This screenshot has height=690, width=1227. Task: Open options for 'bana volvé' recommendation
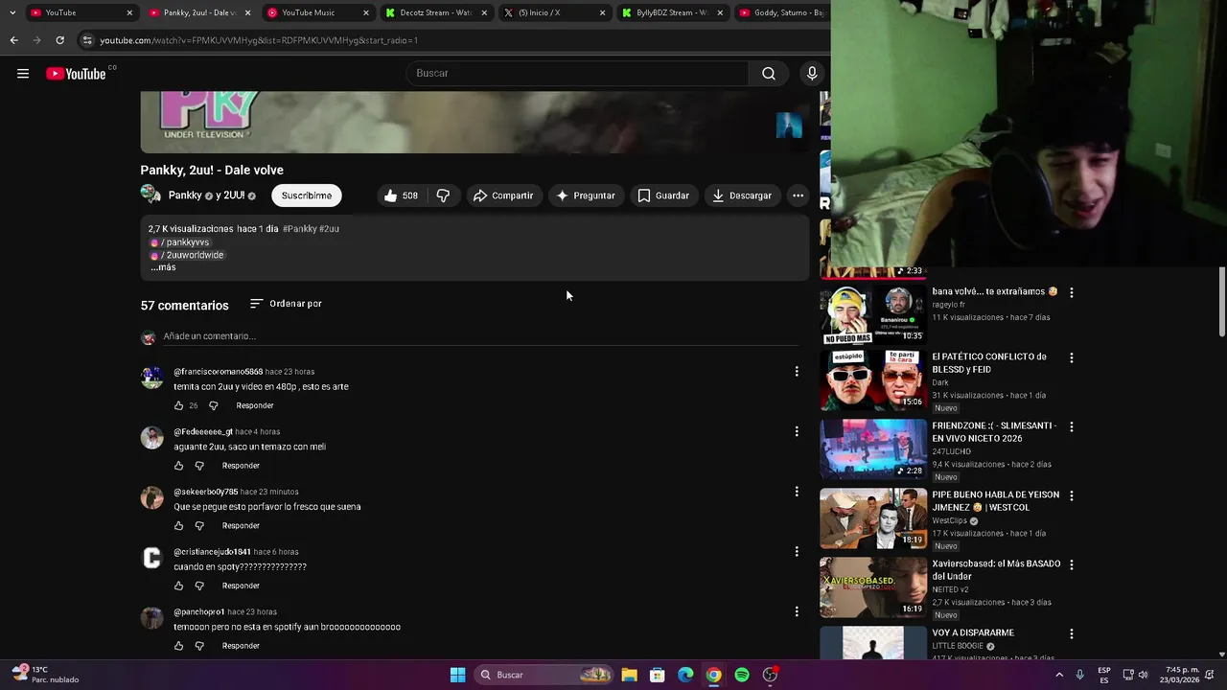[1072, 292]
